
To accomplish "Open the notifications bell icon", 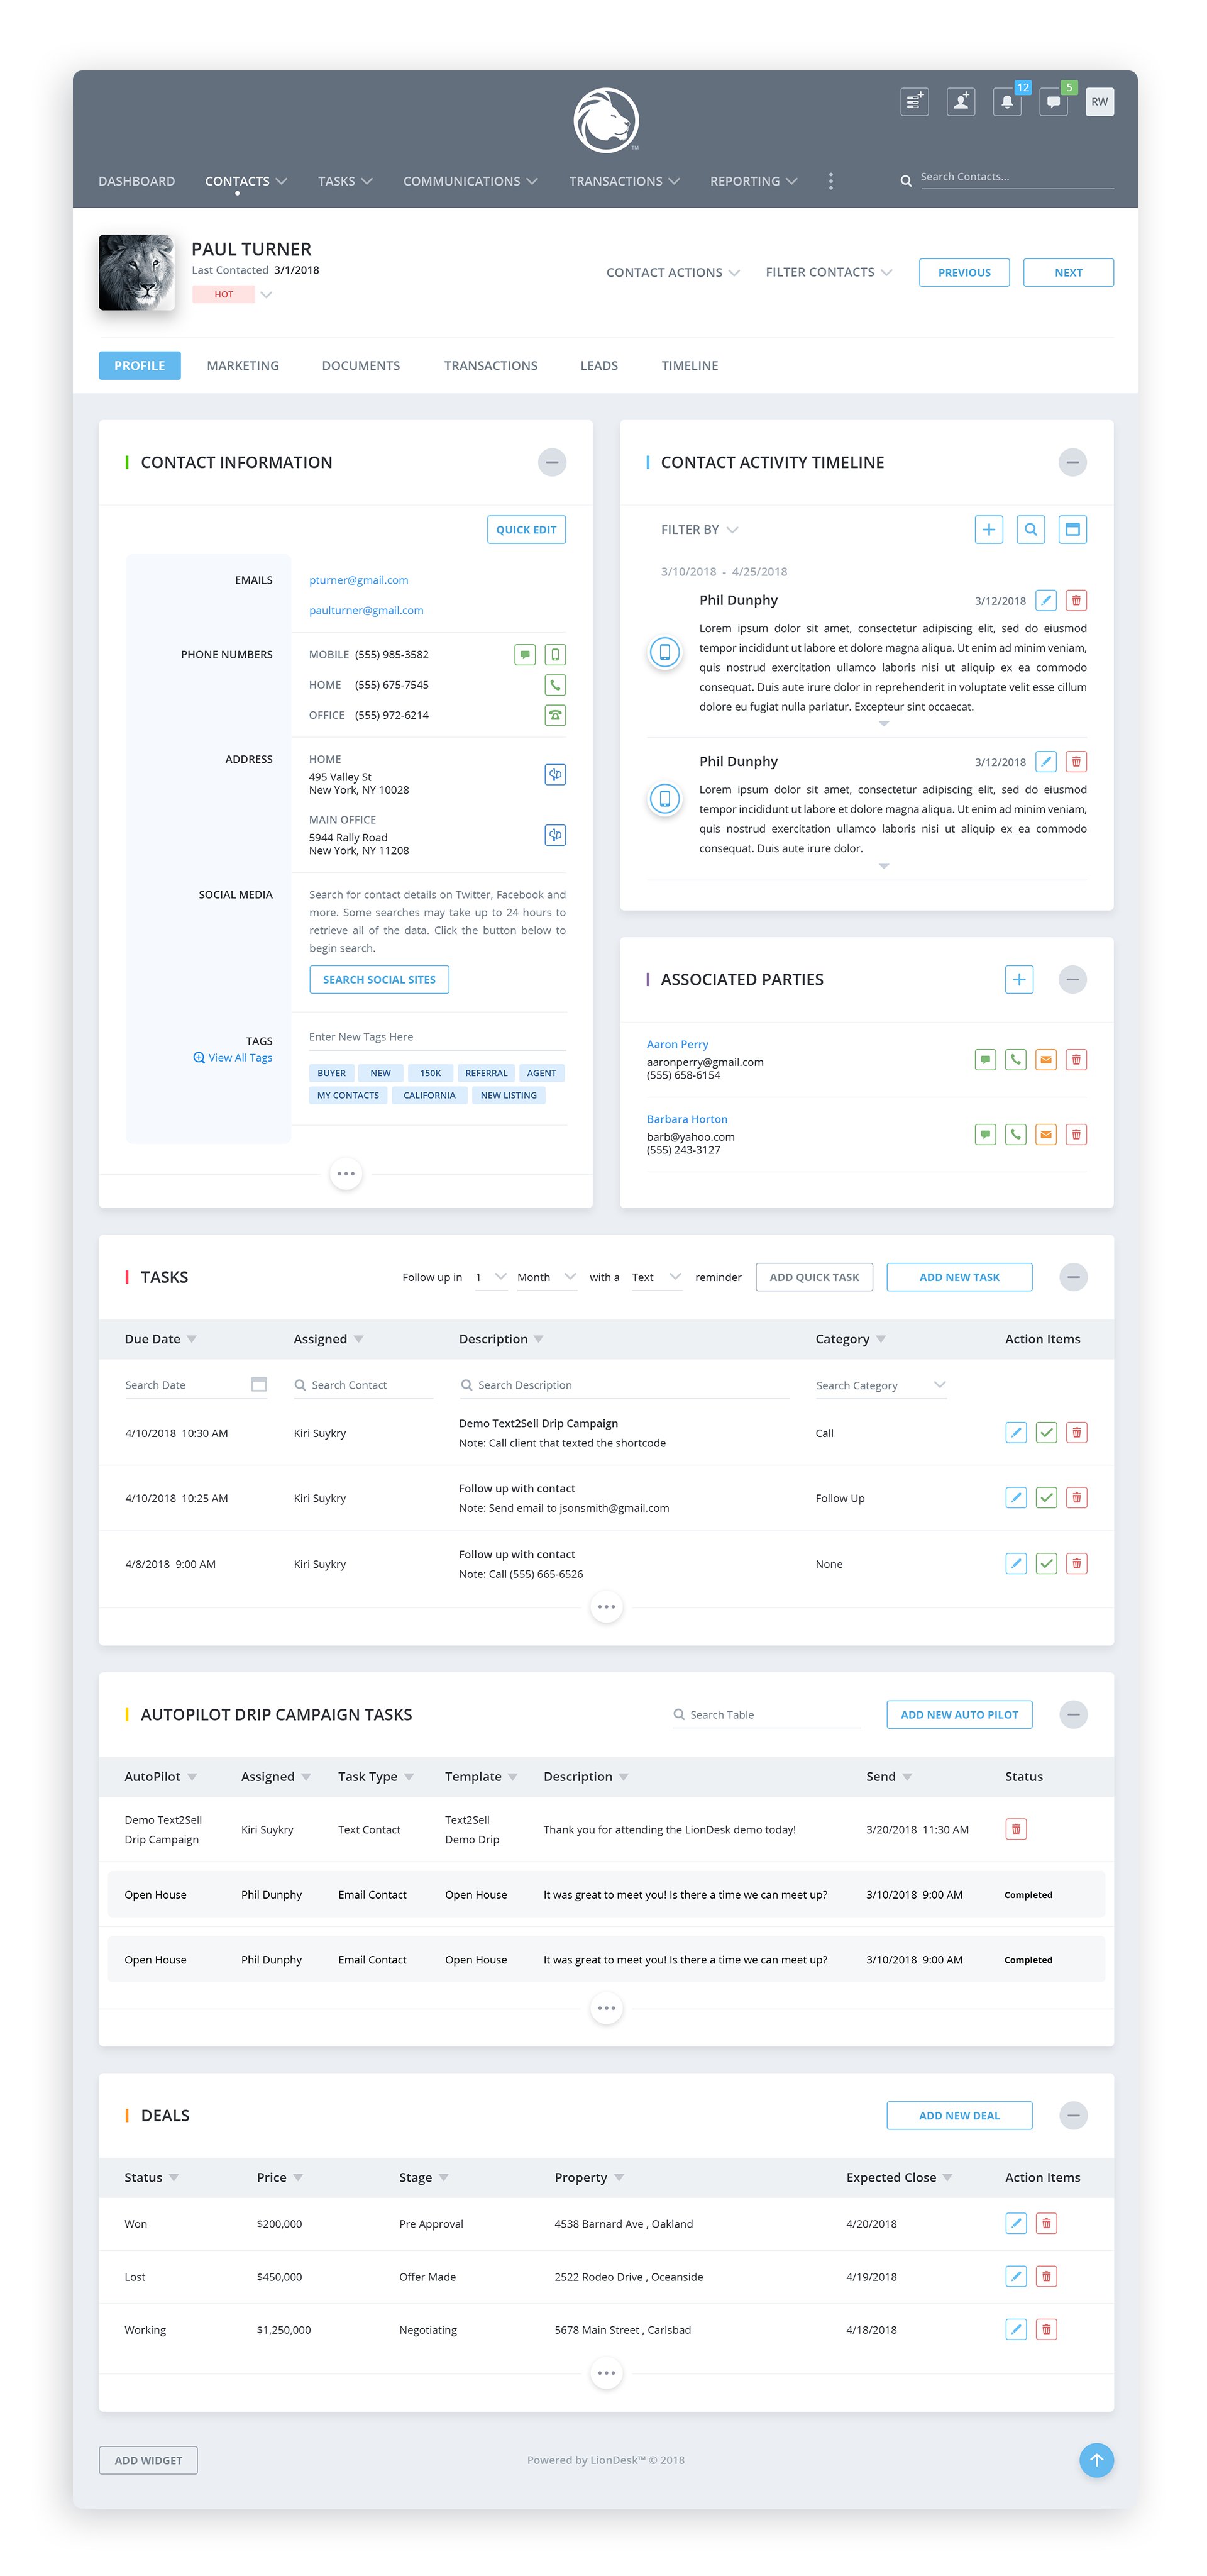I will tap(1006, 102).
